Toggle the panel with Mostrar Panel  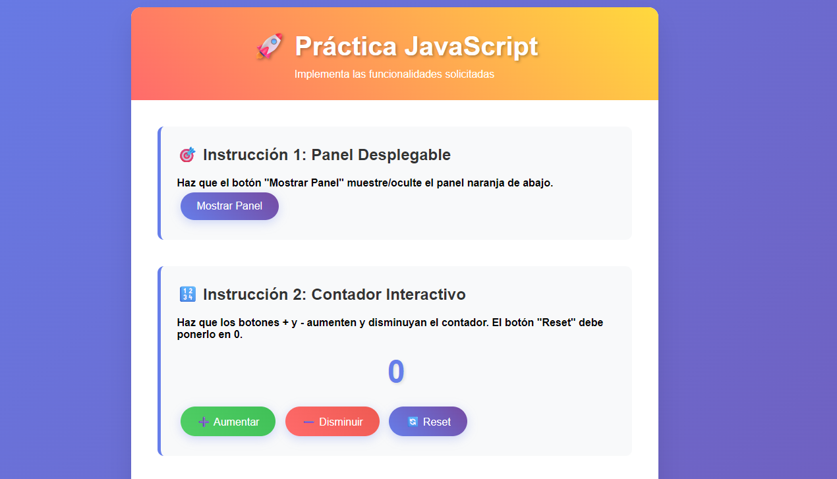[x=229, y=206]
